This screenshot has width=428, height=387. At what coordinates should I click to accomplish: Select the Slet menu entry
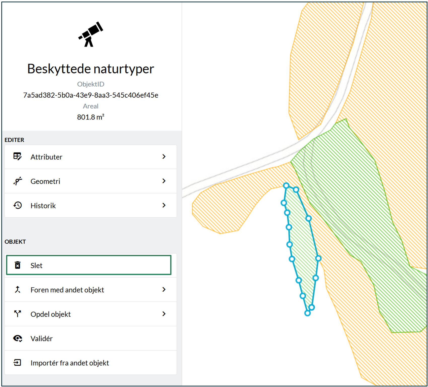37,265
